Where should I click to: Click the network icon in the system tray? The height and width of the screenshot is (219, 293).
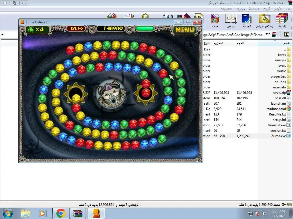[250, 214]
